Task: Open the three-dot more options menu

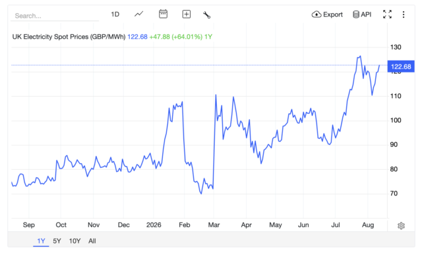Action: point(404,14)
